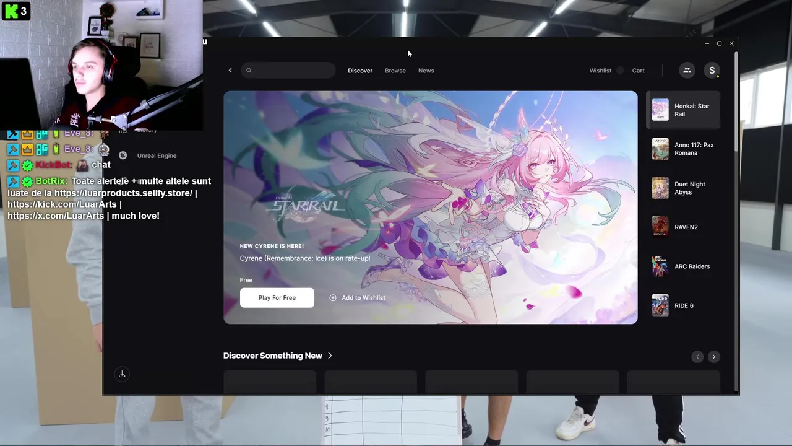The image size is (792, 446).
Task: Click the store search field
Action: (x=288, y=71)
